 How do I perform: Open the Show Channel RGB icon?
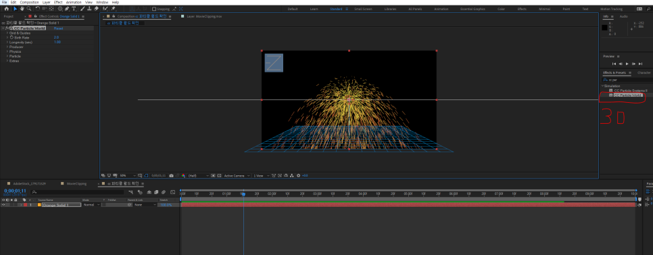[183, 176]
